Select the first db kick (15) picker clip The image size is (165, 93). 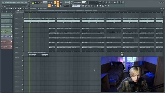[6, 42]
